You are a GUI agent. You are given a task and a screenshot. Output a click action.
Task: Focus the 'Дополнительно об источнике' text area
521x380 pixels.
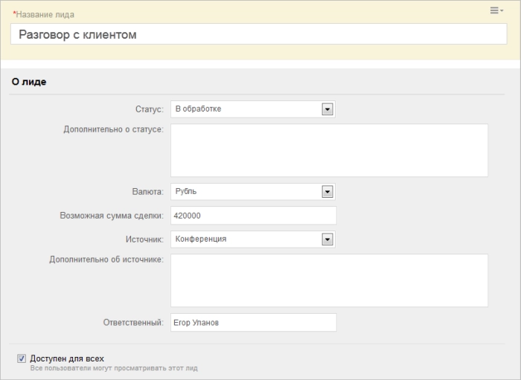click(329, 280)
